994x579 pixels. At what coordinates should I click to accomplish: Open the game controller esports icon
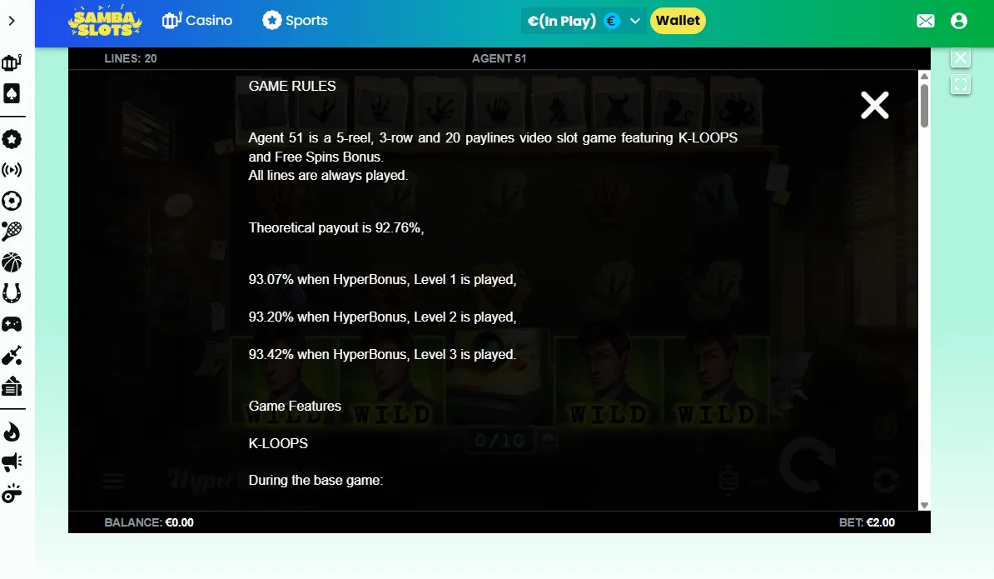pyautogui.click(x=12, y=324)
